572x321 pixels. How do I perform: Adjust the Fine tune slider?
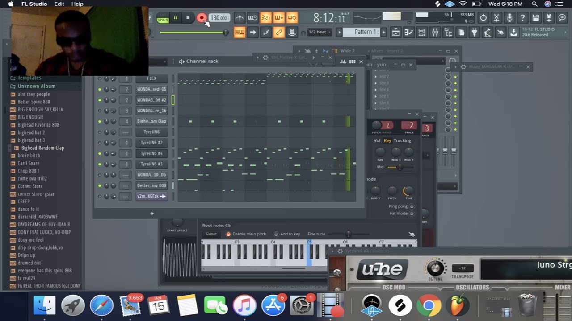point(349,234)
